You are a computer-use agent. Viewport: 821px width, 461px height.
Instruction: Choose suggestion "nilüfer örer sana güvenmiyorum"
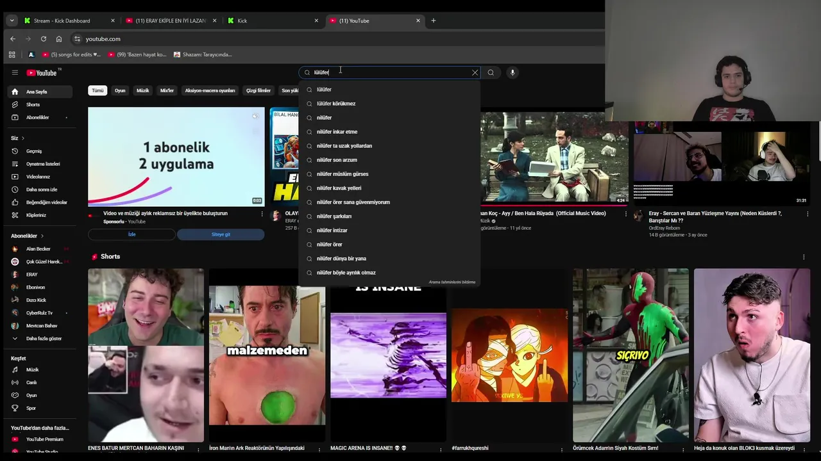(389, 202)
